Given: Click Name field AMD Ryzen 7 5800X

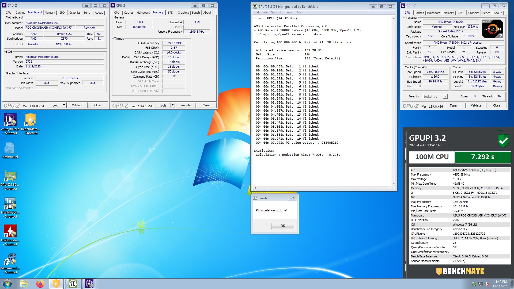Looking at the screenshot, I should [x=451, y=22].
